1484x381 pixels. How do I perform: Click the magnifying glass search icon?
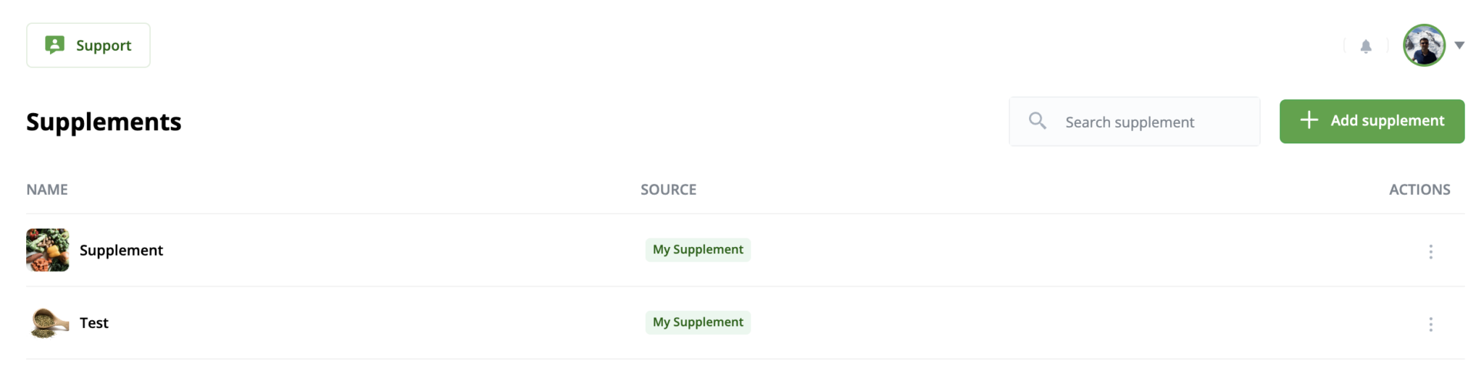pos(1038,120)
